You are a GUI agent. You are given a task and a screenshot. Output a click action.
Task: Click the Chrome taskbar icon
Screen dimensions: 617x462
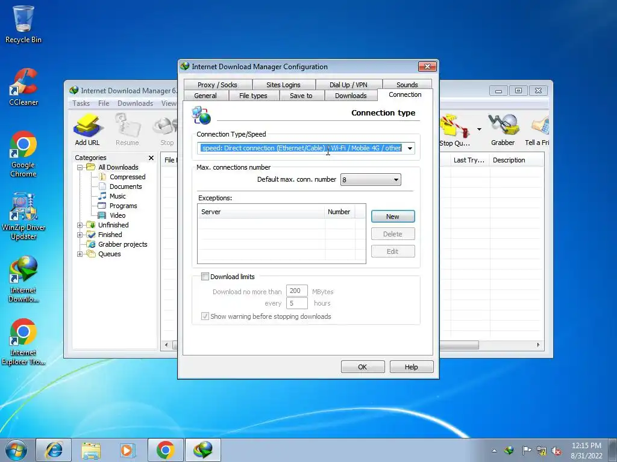165,450
